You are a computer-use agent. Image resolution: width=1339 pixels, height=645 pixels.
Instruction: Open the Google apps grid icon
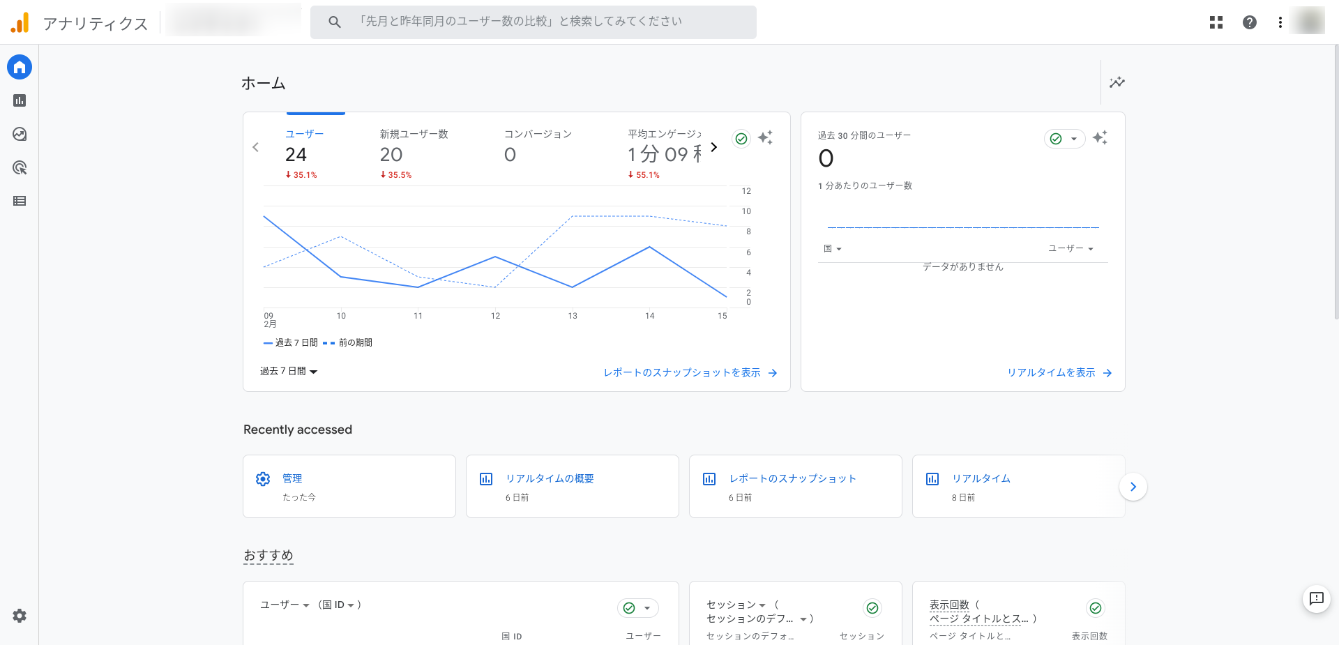(1216, 22)
